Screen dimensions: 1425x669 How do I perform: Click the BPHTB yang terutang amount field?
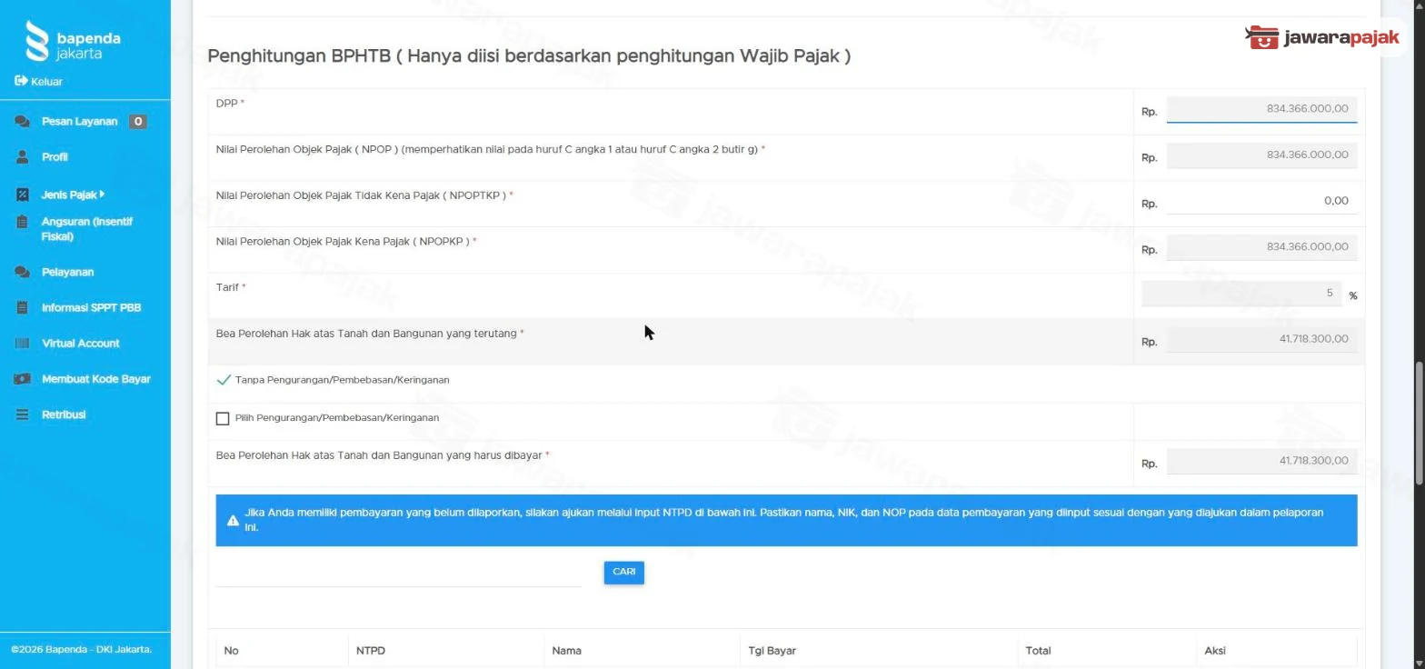coord(1261,339)
